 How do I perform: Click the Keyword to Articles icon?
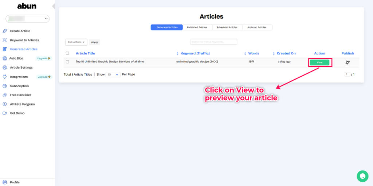[4, 40]
